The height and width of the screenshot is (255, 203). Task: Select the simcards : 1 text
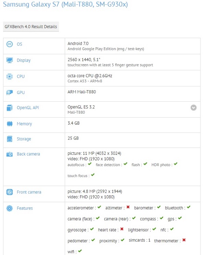click(x=139, y=240)
